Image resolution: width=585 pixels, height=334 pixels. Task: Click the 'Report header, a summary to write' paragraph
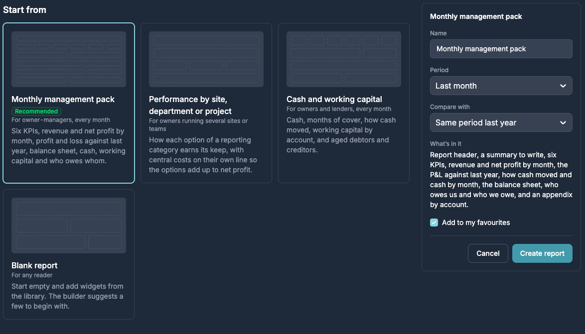[x=501, y=180]
